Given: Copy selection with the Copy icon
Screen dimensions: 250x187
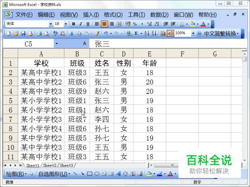Looking at the screenshot, I should 79,34.
